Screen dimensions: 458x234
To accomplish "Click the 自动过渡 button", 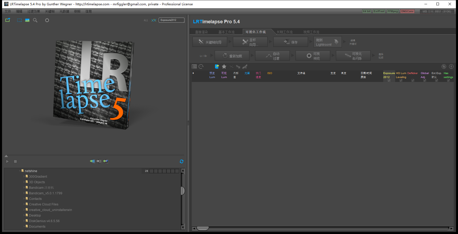I will click(273, 56).
